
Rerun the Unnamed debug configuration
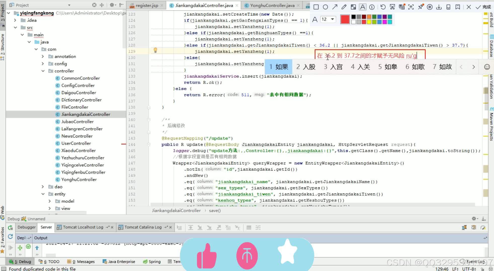tap(10, 228)
